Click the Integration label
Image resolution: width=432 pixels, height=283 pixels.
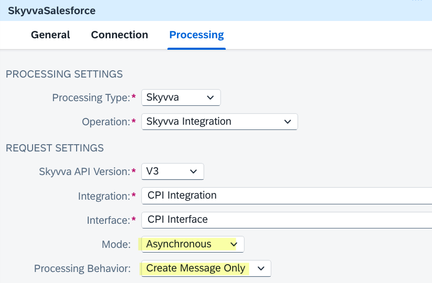pos(104,197)
